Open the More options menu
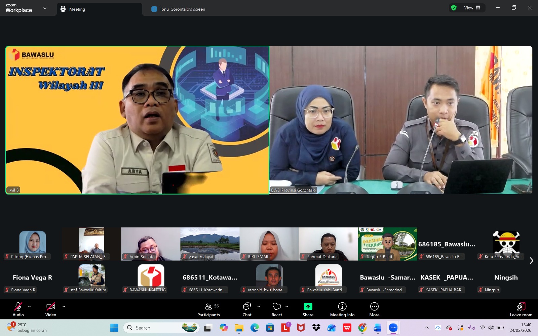This screenshot has width=538, height=336. point(374,309)
